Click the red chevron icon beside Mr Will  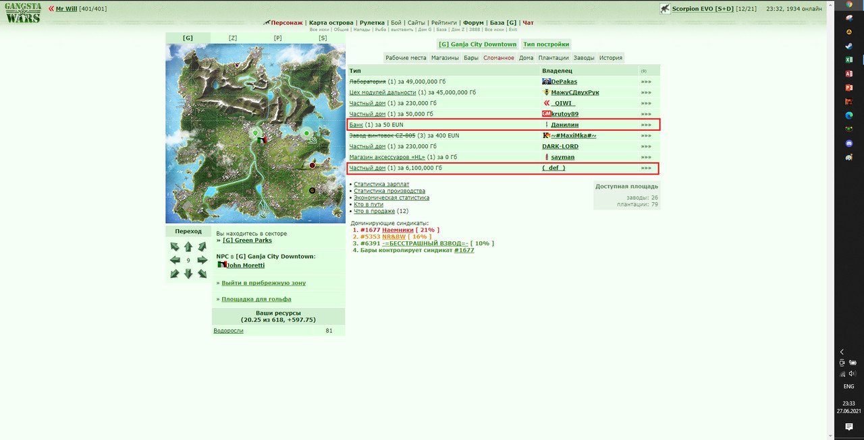click(51, 9)
